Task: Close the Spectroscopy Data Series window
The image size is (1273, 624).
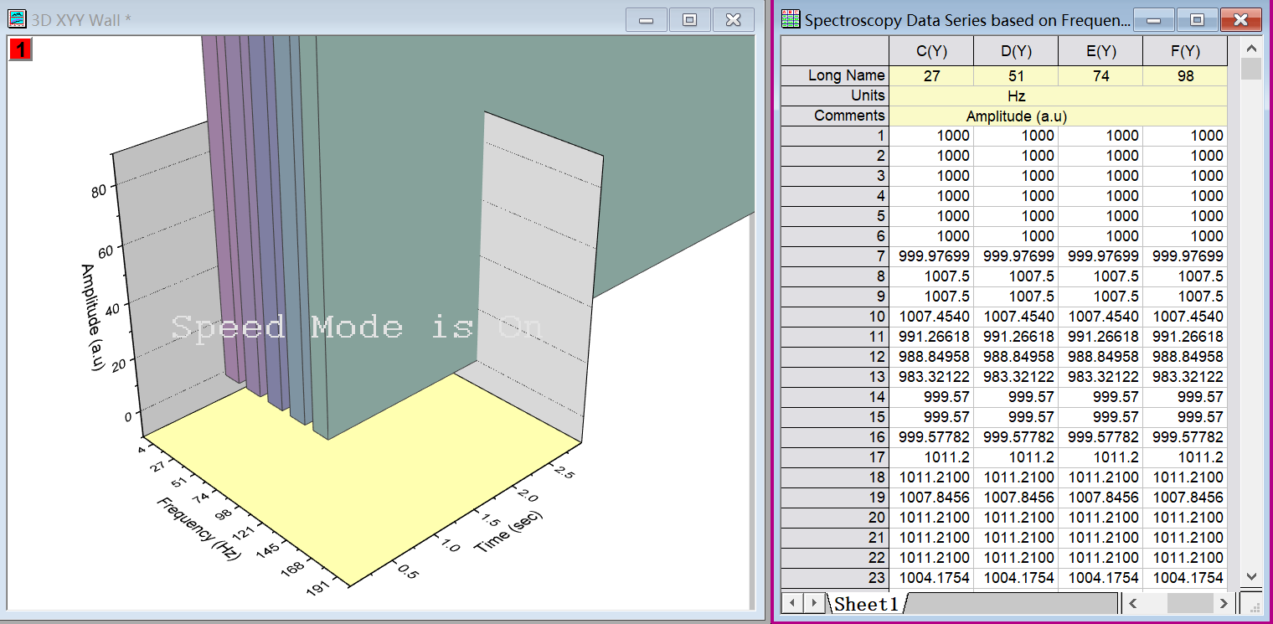Action: tap(1241, 20)
